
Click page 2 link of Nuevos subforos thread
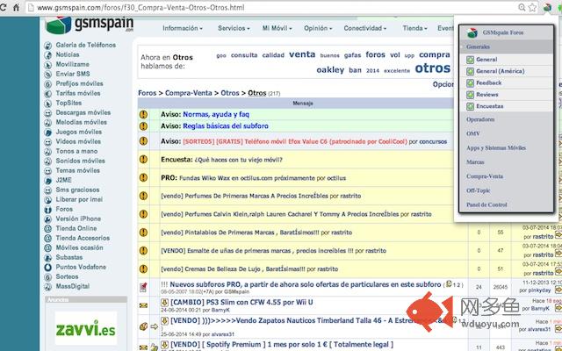pyautogui.click(x=457, y=285)
